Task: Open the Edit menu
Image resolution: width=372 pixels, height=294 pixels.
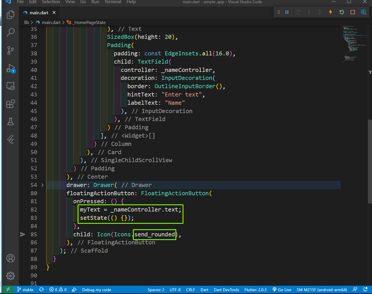Action: click(33, 2)
